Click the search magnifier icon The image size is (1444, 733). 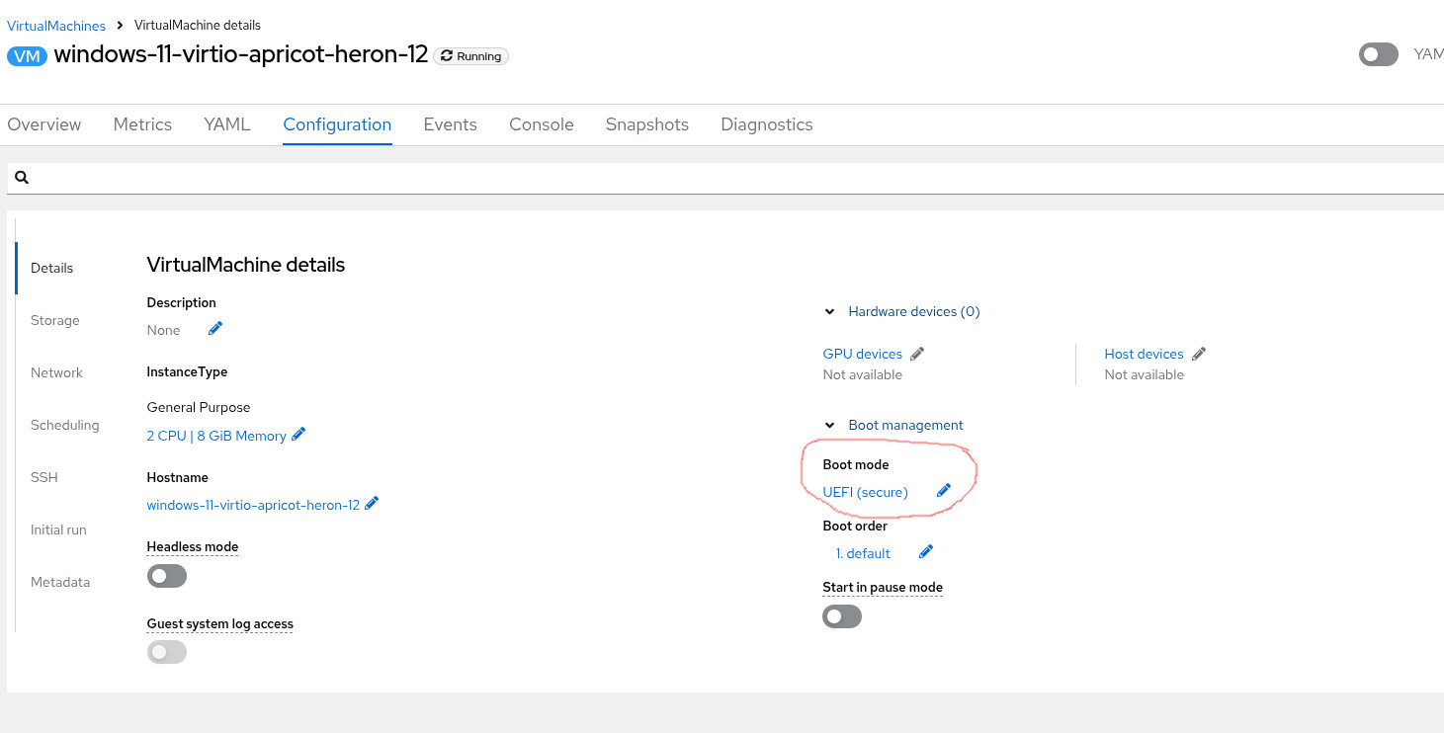point(22,178)
